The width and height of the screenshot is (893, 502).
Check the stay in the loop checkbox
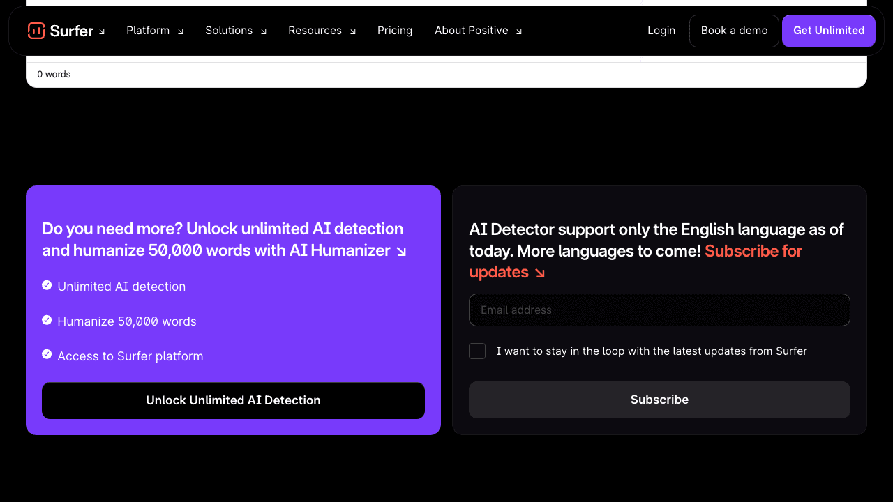pos(477,351)
